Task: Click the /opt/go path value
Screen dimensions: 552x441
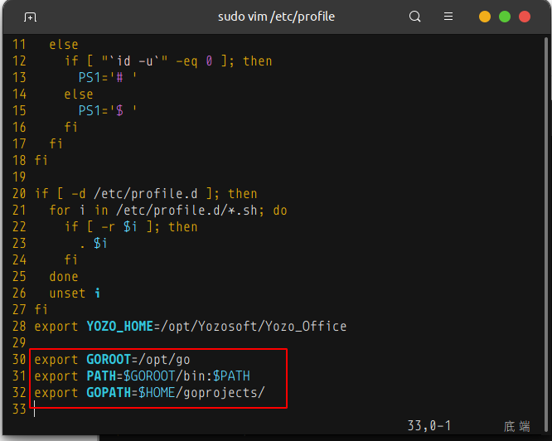Action: (x=167, y=360)
